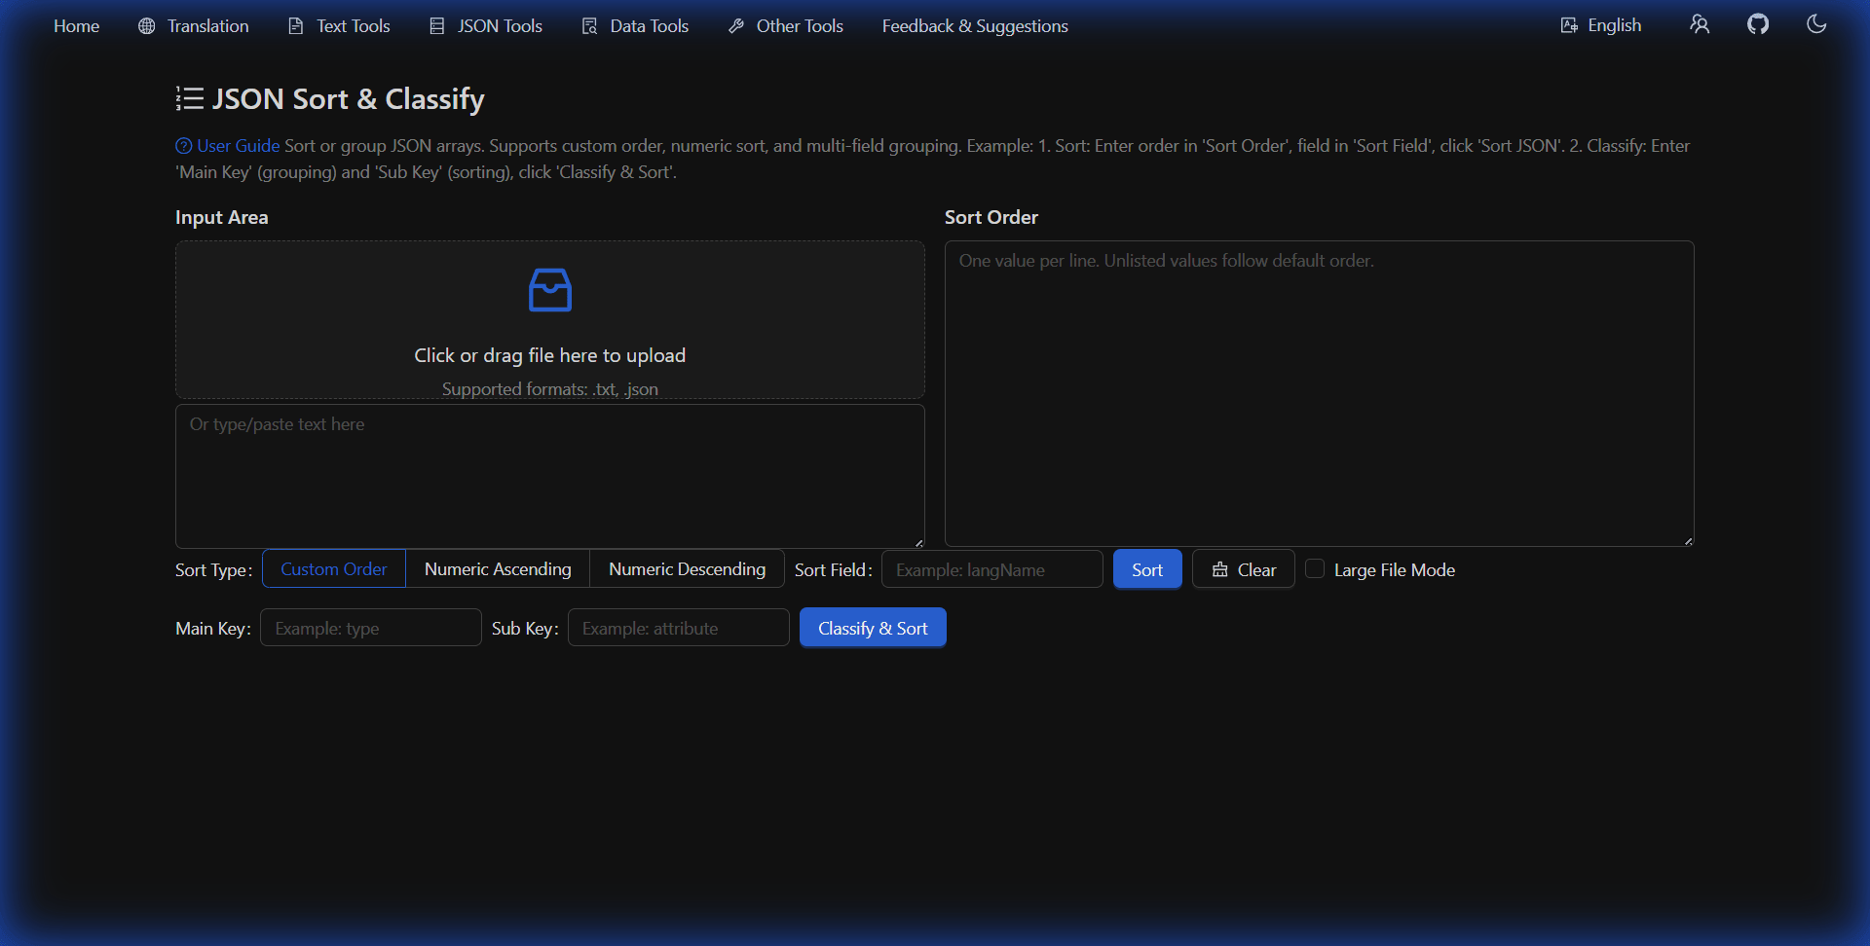Open the User Guide link
The height and width of the screenshot is (946, 1870).
pos(237,145)
